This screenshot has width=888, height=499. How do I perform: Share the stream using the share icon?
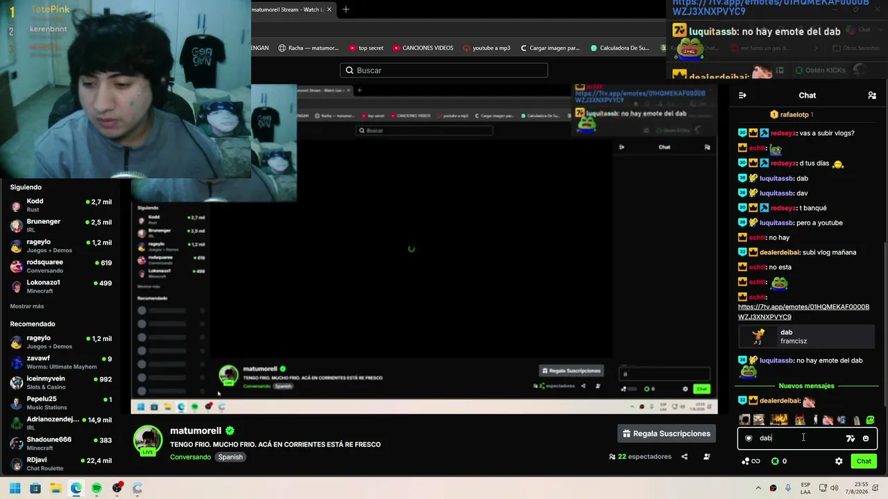(685, 457)
